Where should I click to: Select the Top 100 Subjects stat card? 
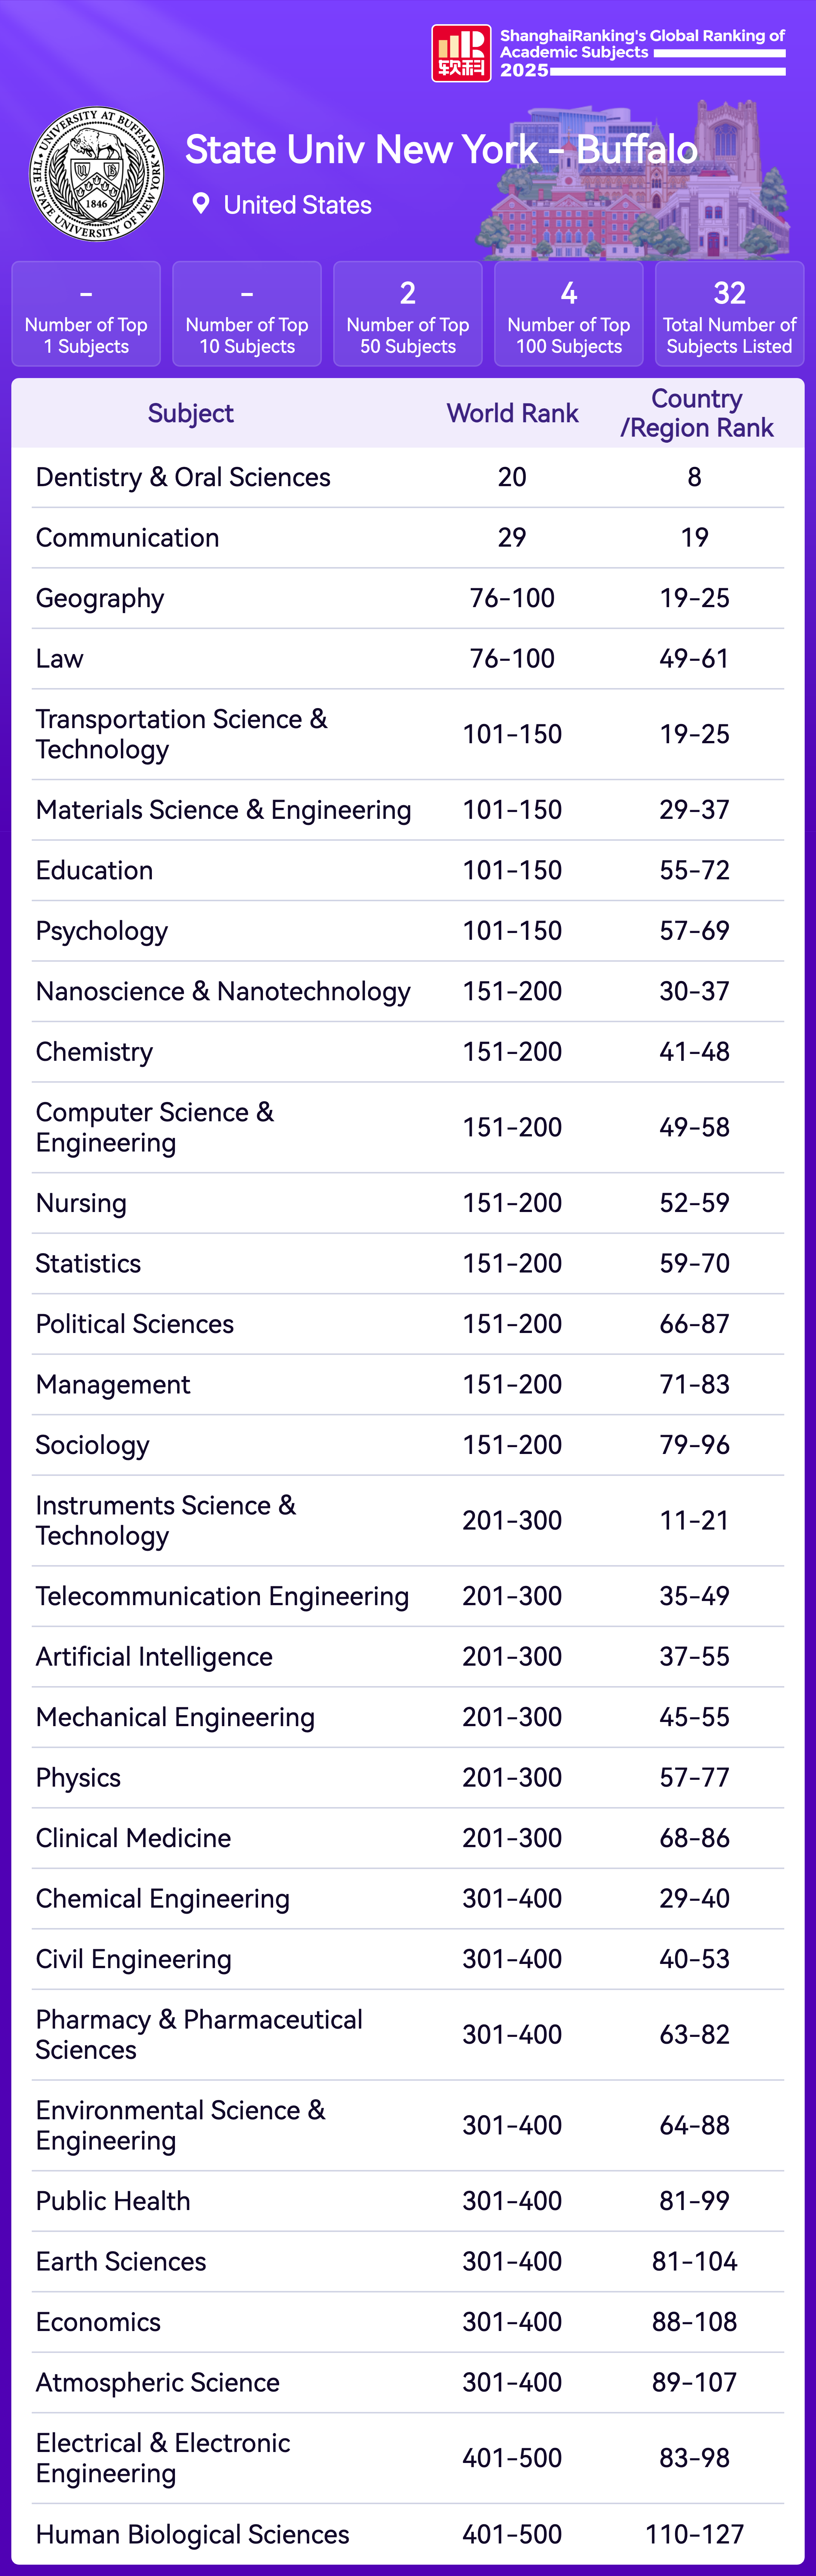click(568, 314)
